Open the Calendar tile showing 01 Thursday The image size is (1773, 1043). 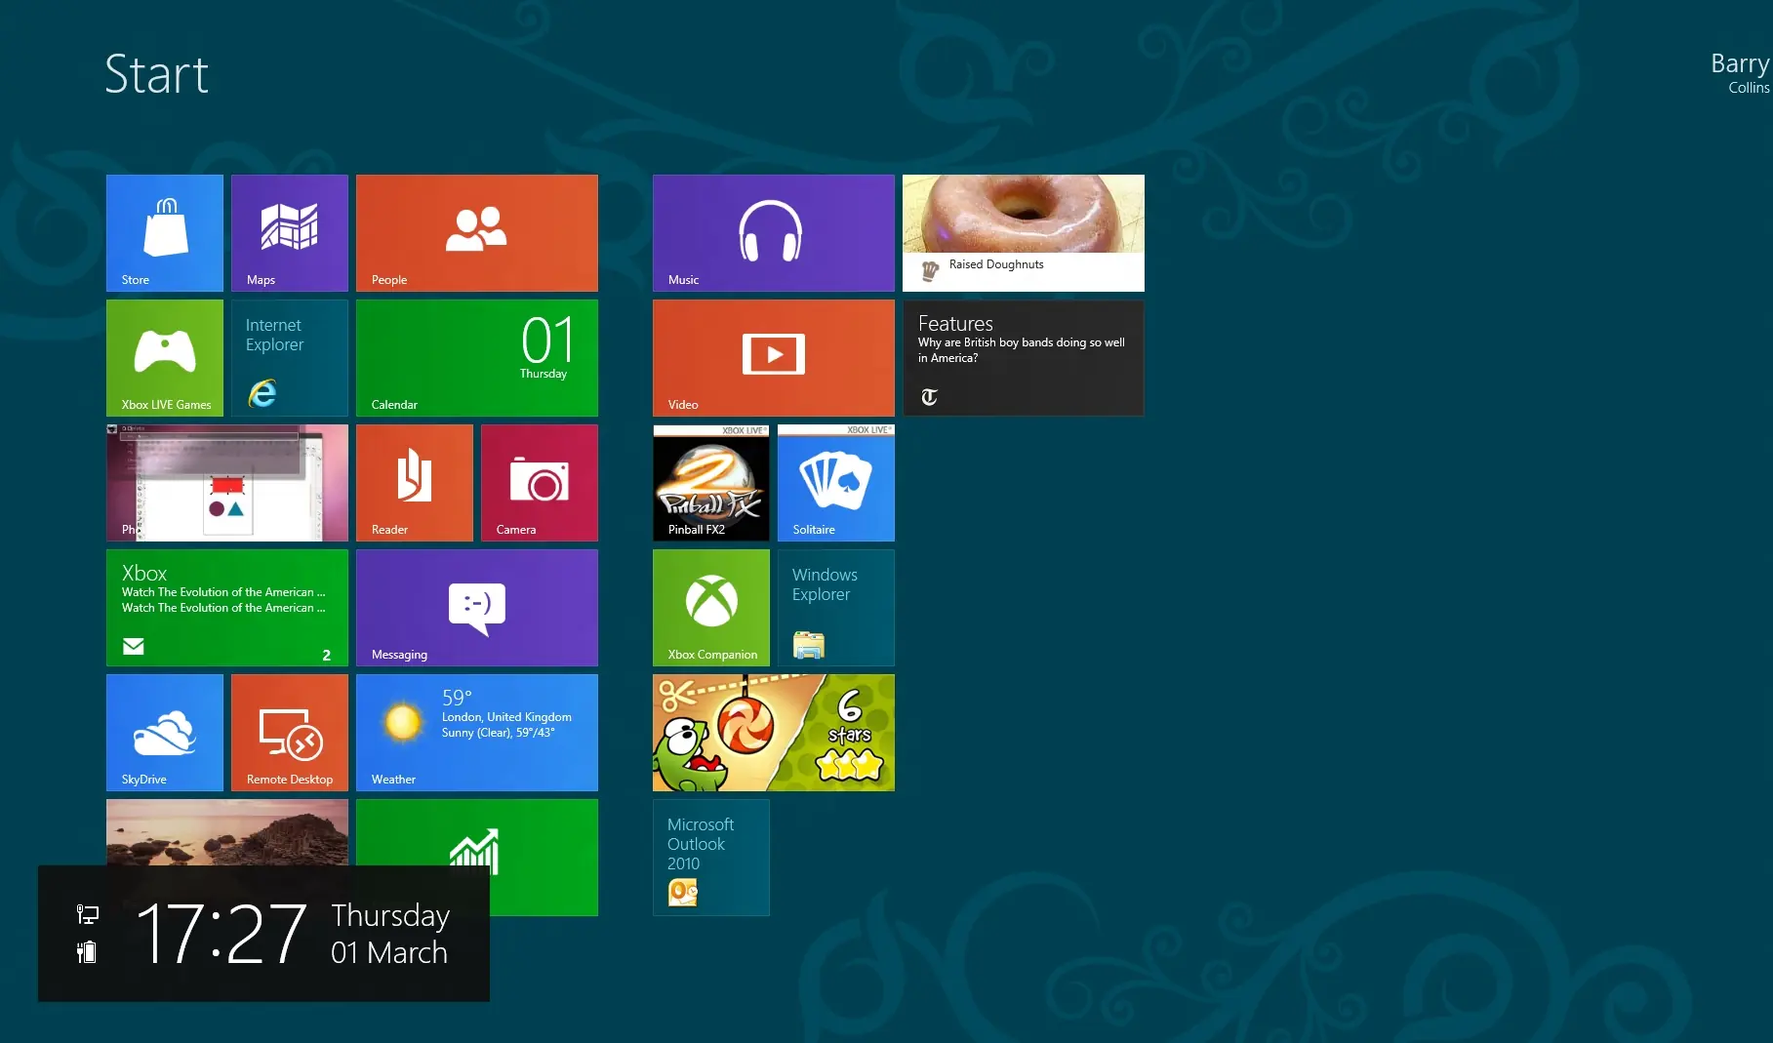(x=477, y=358)
